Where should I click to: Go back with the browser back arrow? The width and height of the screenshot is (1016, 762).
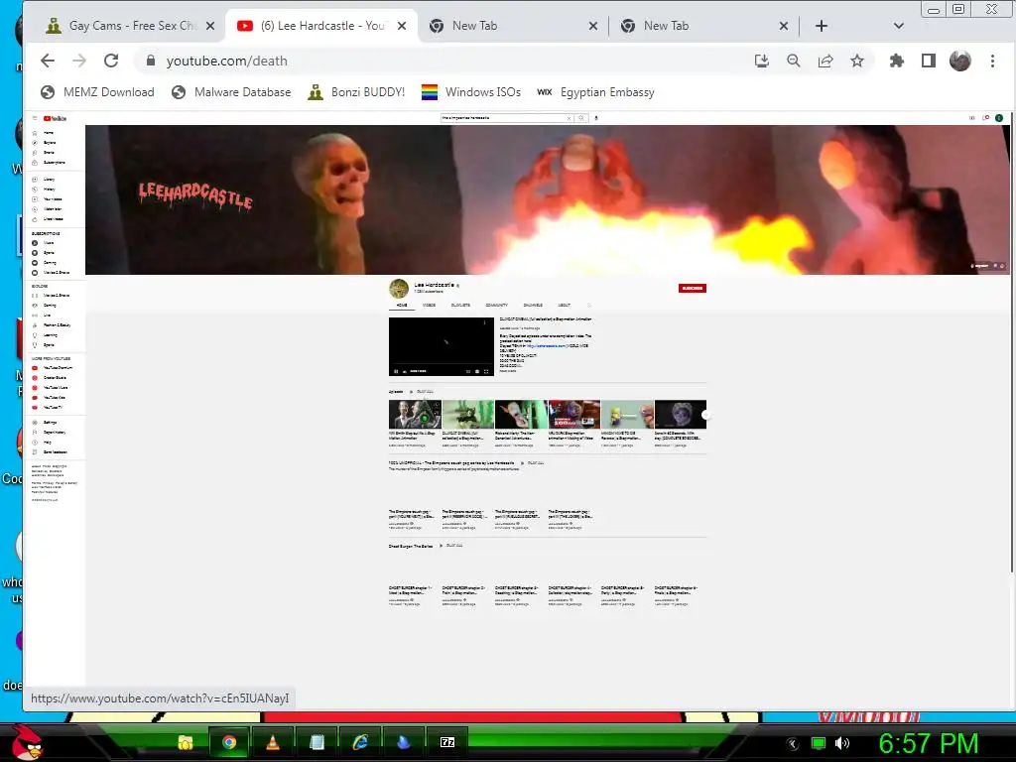[x=48, y=61]
